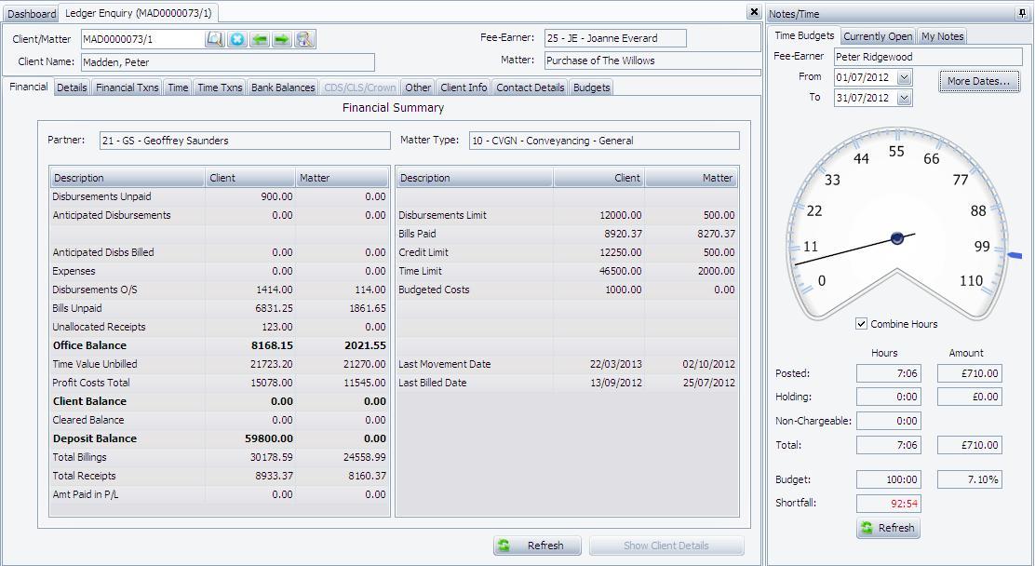Click the Matter column header in right table
Image resolution: width=1035 pixels, height=566 pixels.
(x=692, y=178)
